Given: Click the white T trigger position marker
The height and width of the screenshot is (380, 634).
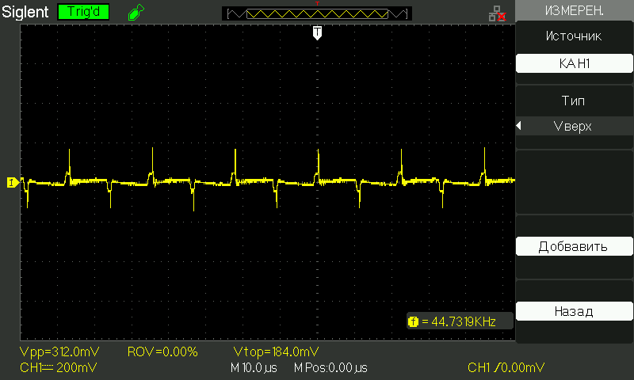Looking at the screenshot, I should (317, 32).
